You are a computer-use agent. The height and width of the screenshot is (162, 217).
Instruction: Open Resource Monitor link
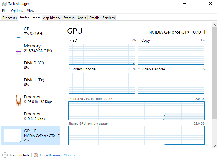pos(58,155)
